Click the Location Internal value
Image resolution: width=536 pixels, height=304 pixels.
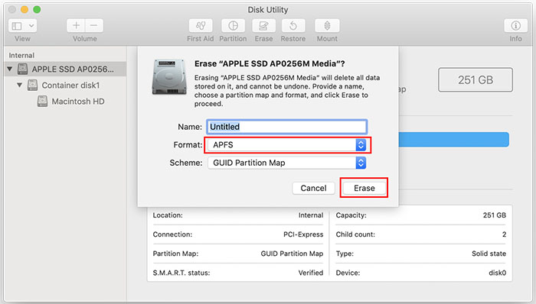pyautogui.click(x=311, y=215)
